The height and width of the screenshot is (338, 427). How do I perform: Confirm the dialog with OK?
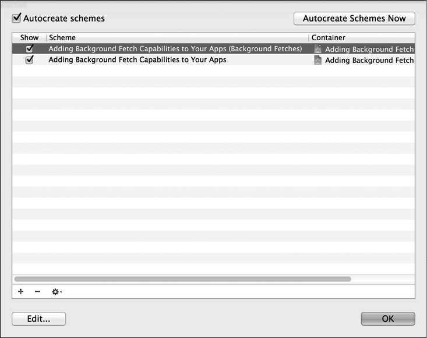click(387, 319)
